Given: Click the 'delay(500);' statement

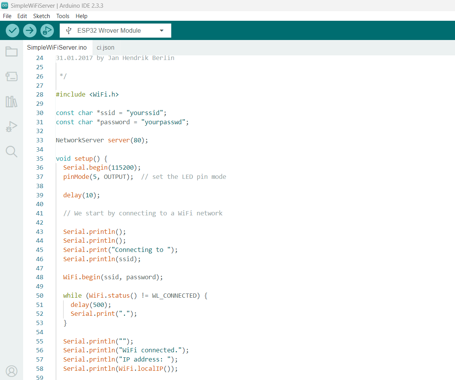Looking at the screenshot, I should pyautogui.click(x=91, y=305).
